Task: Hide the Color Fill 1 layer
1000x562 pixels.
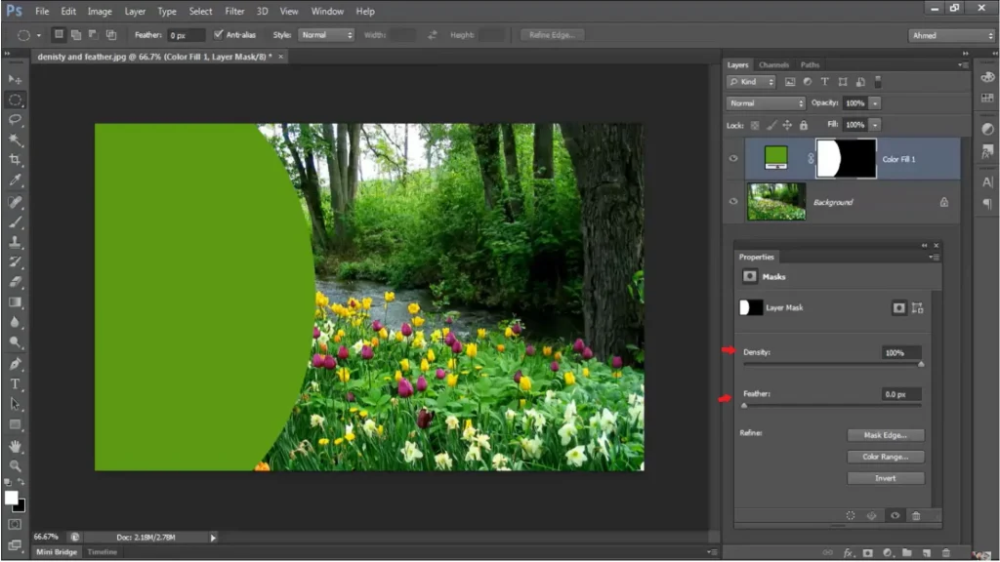Action: pyautogui.click(x=733, y=159)
